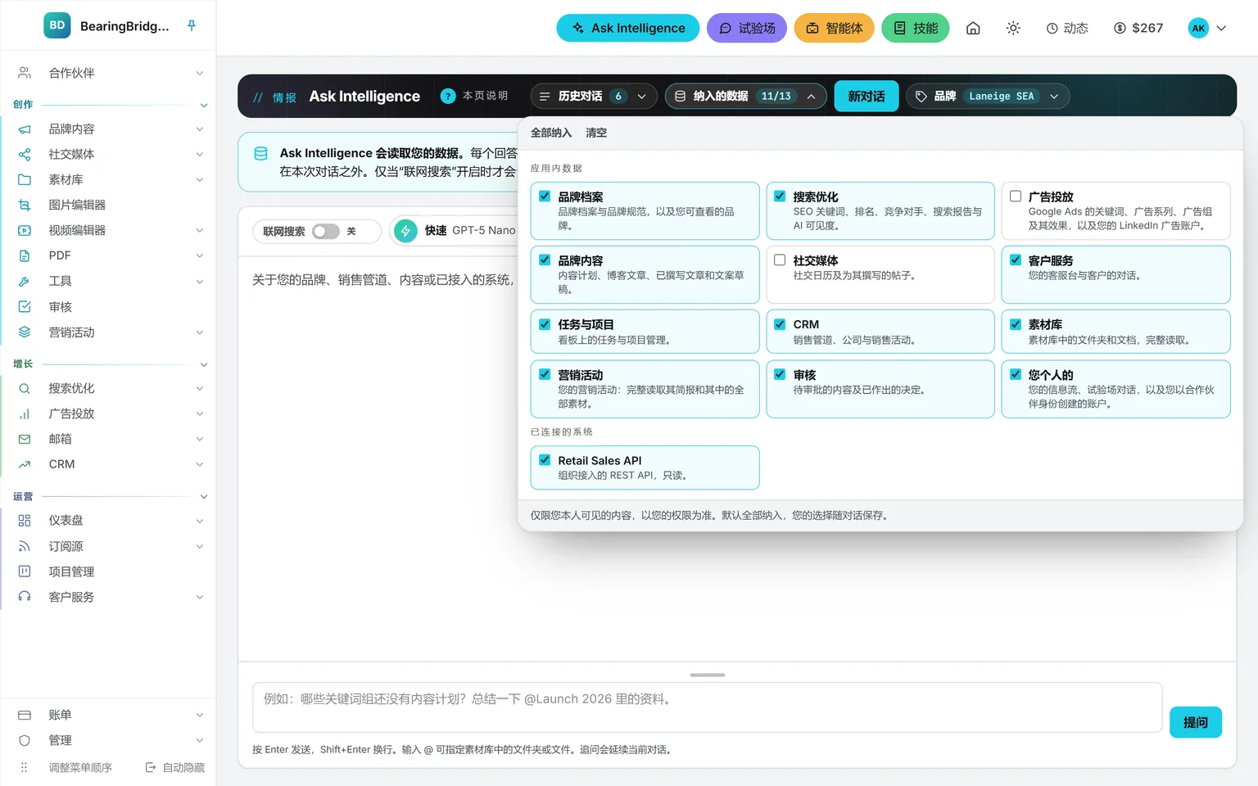Uncheck the 品牌档案 checkbox
Screen dimensions: 1258x786
point(545,196)
